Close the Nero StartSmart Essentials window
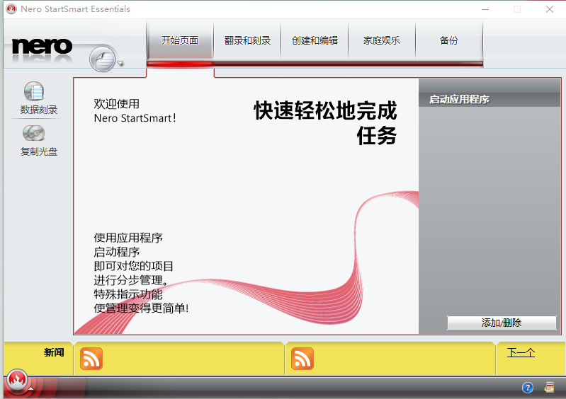This screenshot has height=399, width=566. (x=550, y=9)
